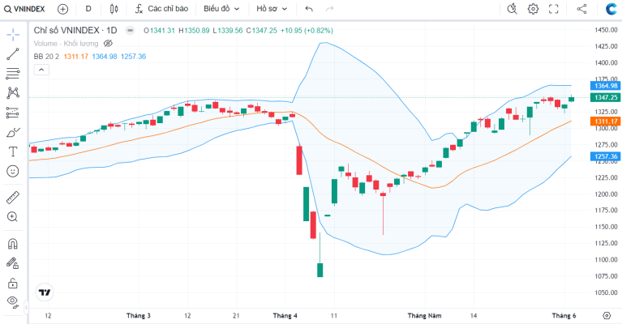Click the BB lower value 1257.36 in legend

click(x=133, y=57)
